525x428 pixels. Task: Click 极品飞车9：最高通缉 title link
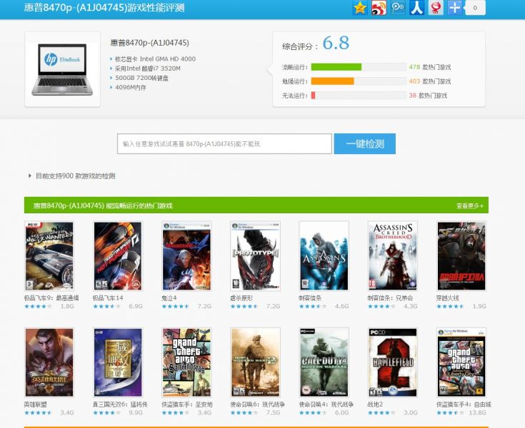click(51, 298)
